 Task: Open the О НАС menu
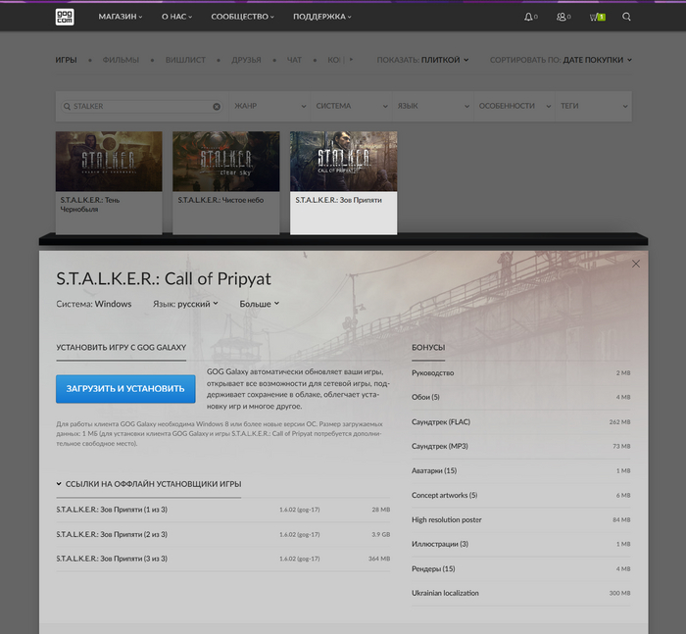tap(176, 17)
